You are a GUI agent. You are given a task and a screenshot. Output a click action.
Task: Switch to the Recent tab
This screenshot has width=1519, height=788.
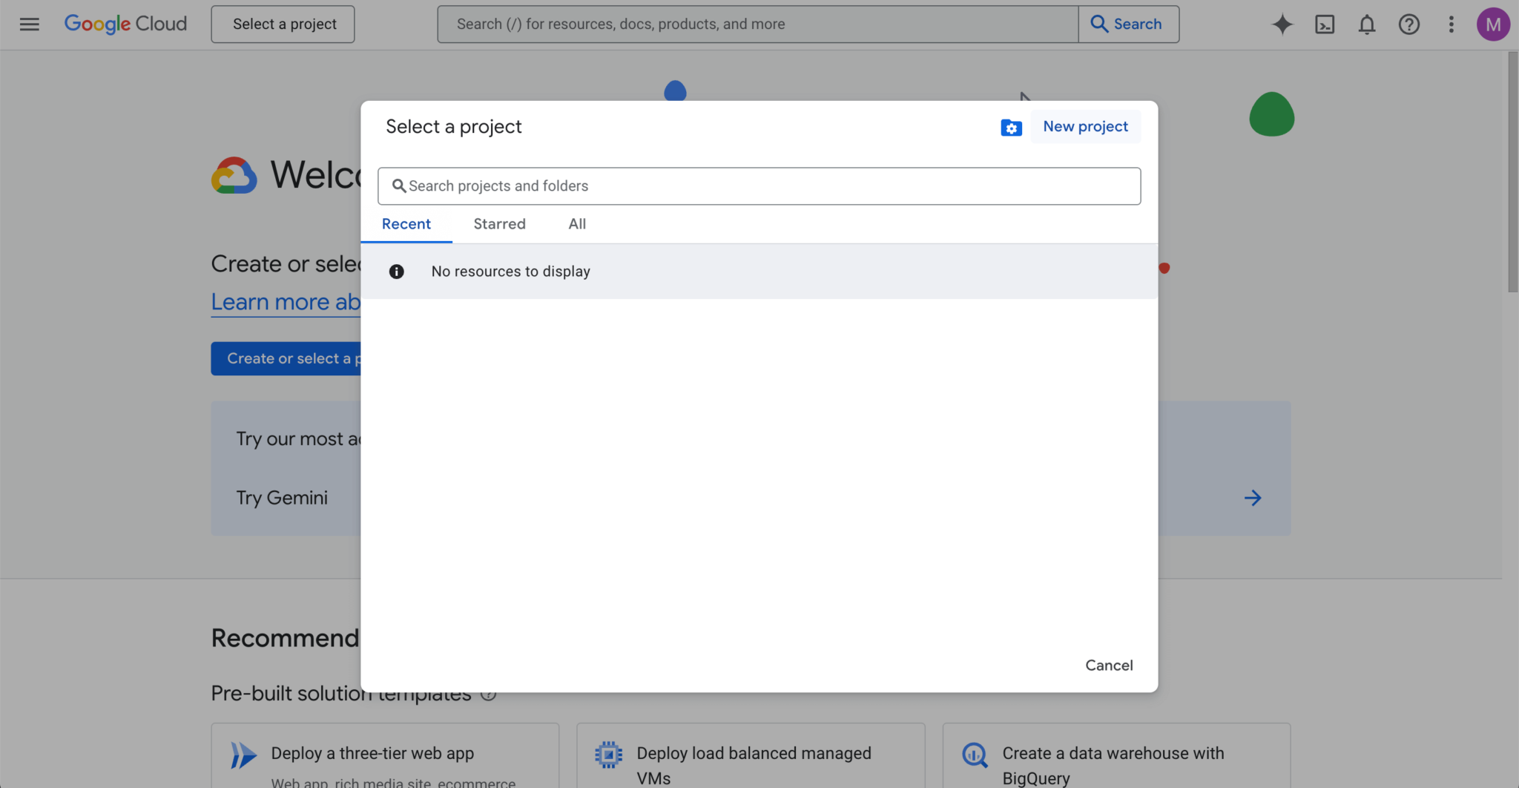pos(406,224)
